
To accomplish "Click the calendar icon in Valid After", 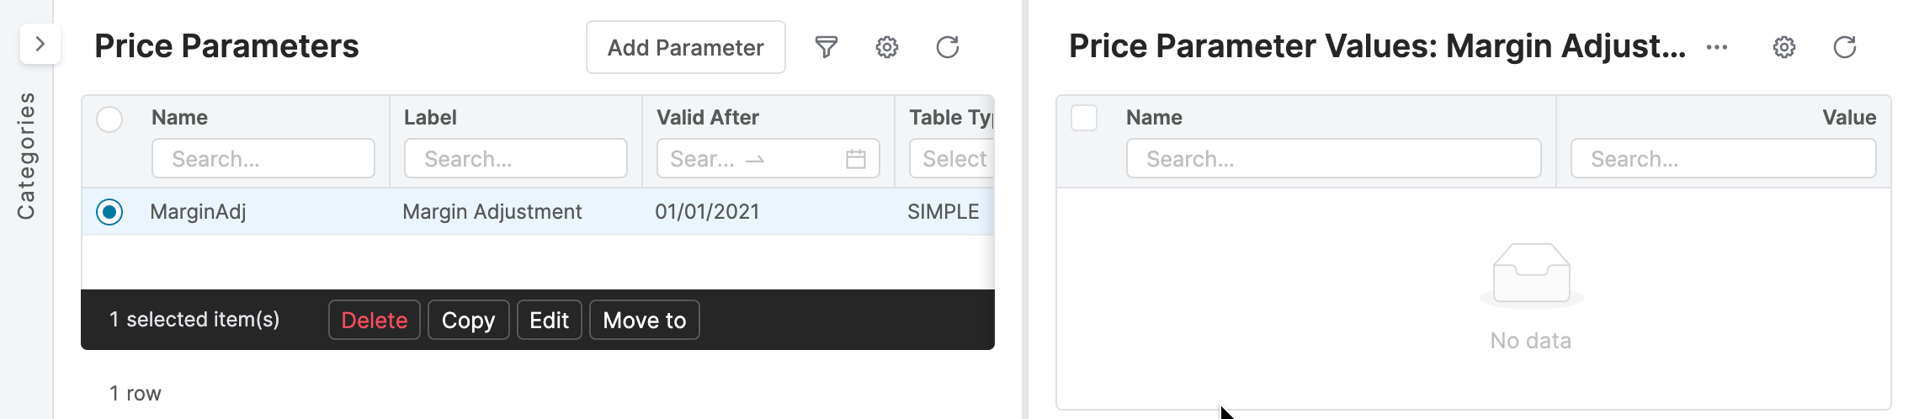I will [x=856, y=159].
